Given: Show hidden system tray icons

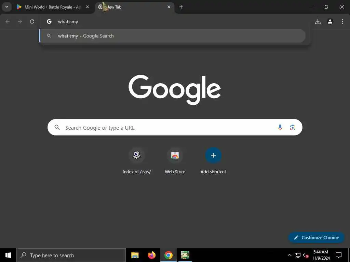Looking at the screenshot, I should (289, 255).
